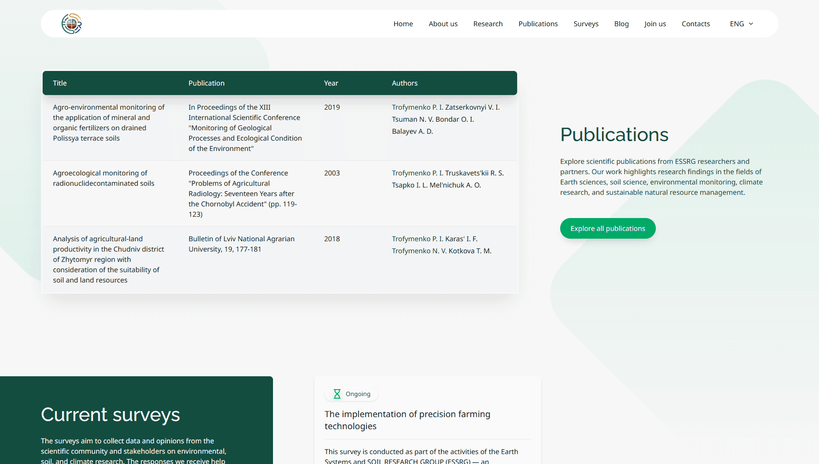Viewport: 819px width, 464px height.
Task: Click the Title column header
Action: pos(60,83)
